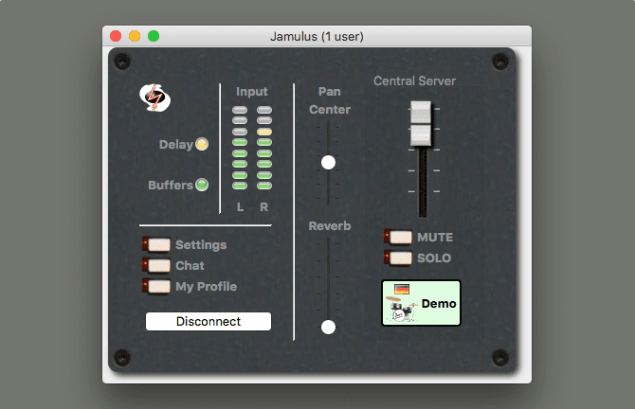The height and width of the screenshot is (409, 635).
Task: Click the right channel input level meter
Action: click(264, 148)
